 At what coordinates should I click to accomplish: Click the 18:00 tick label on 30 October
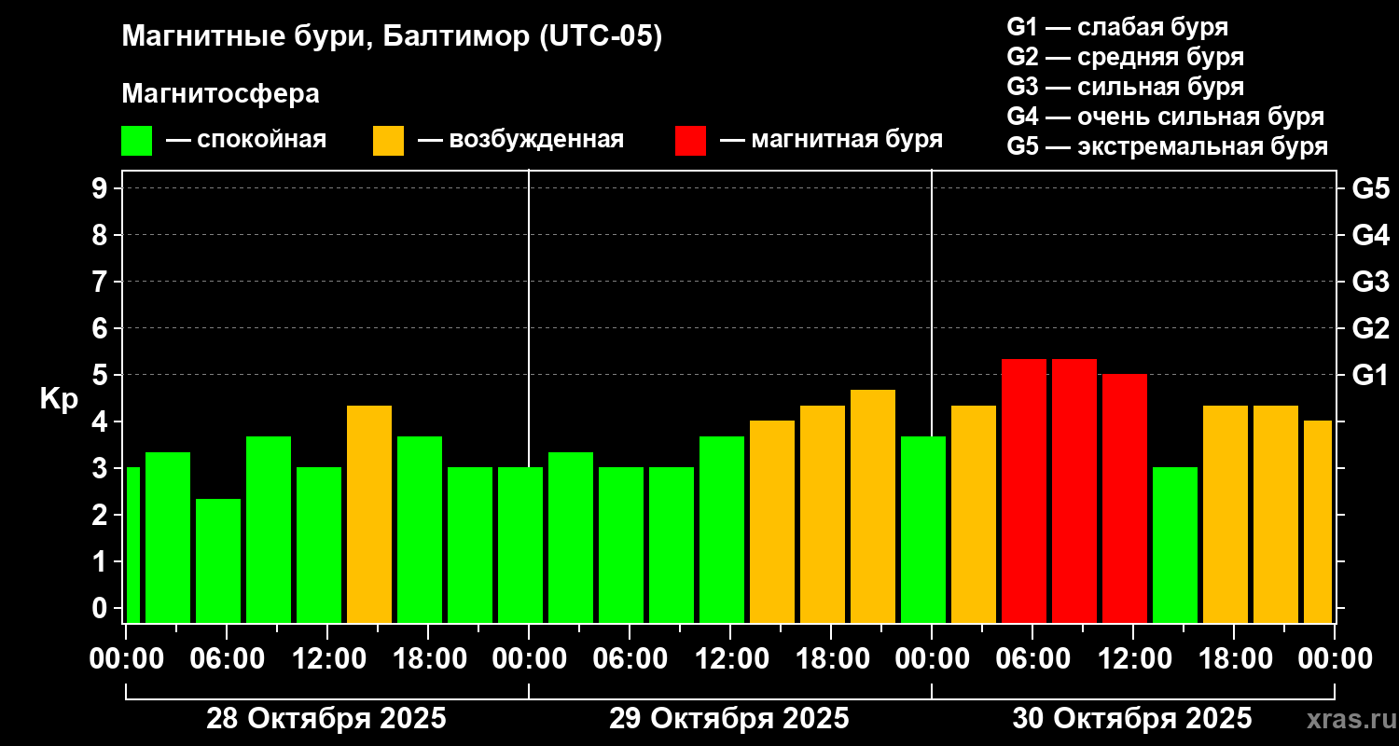click(x=1234, y=659)
